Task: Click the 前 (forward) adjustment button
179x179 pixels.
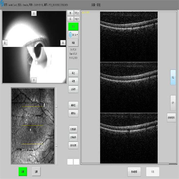Action: click(70, 13)
